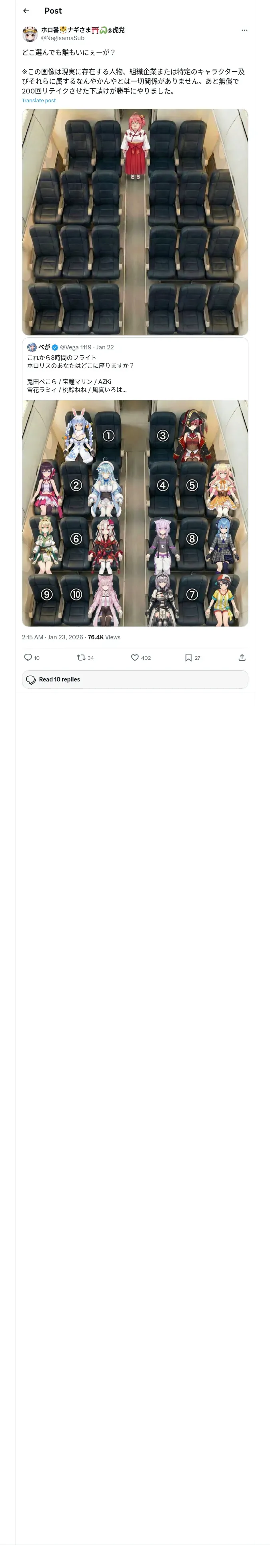Open the quoted @Vega_1119 handle
Viewport: 270px width, 1545px height.
pyautogui.click(x=76, y=347)
